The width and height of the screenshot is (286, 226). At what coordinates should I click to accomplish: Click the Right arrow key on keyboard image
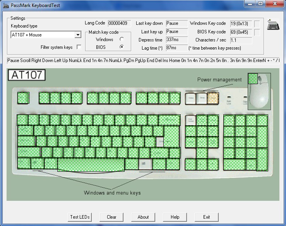click(x=213, y=164)
